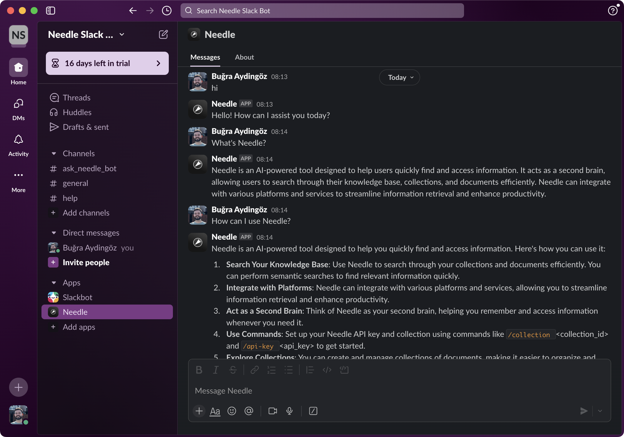Click the compose new message icon
Viewport: 624px width, 437px height.
[x=163, y=35]
